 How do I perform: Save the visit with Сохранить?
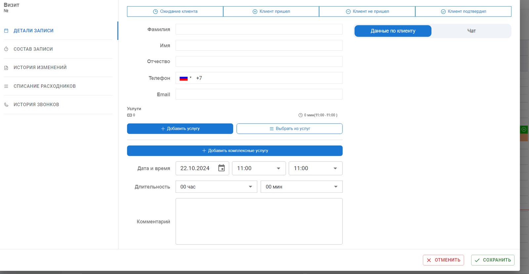click(x=493, y=260)
